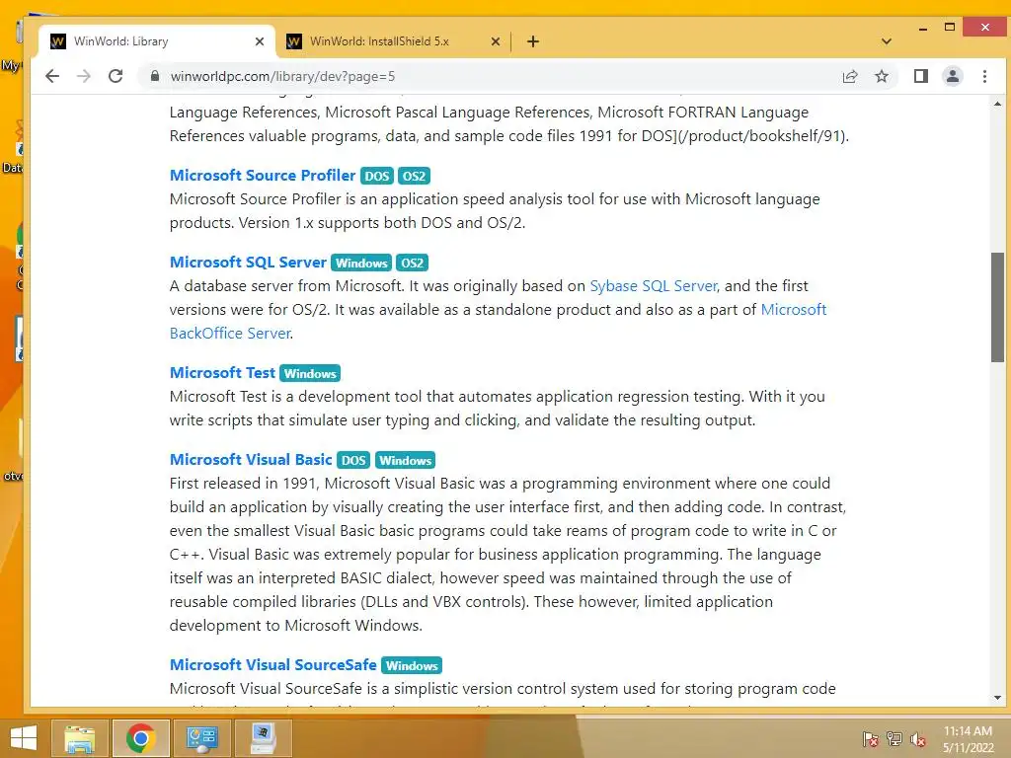Screen dimensions: 1011x758
Task: Open the Windows Start button
Action: (x=24, y=738)
